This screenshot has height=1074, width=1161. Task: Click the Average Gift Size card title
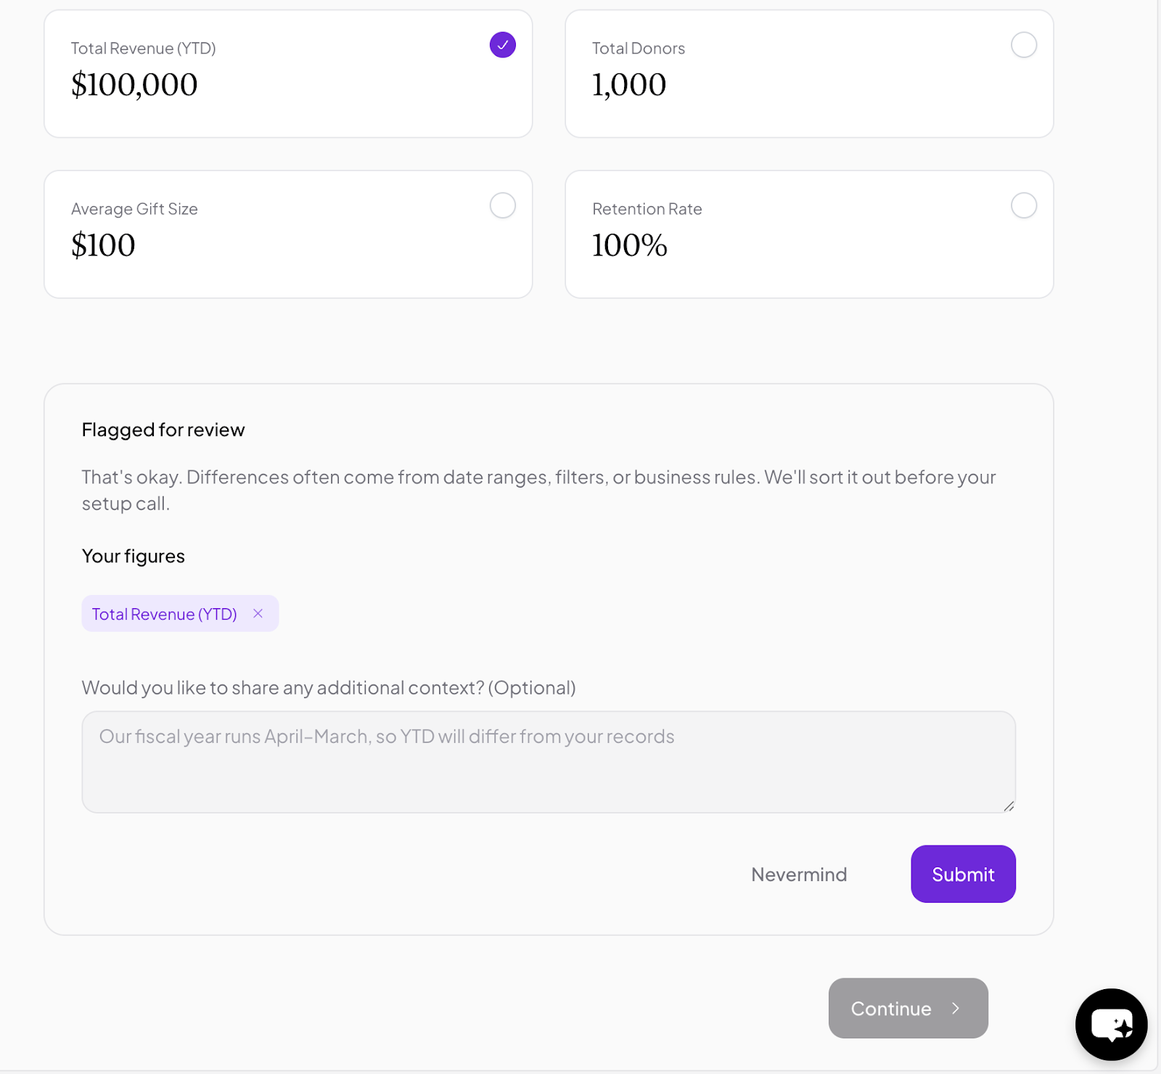tap(134, 209)
